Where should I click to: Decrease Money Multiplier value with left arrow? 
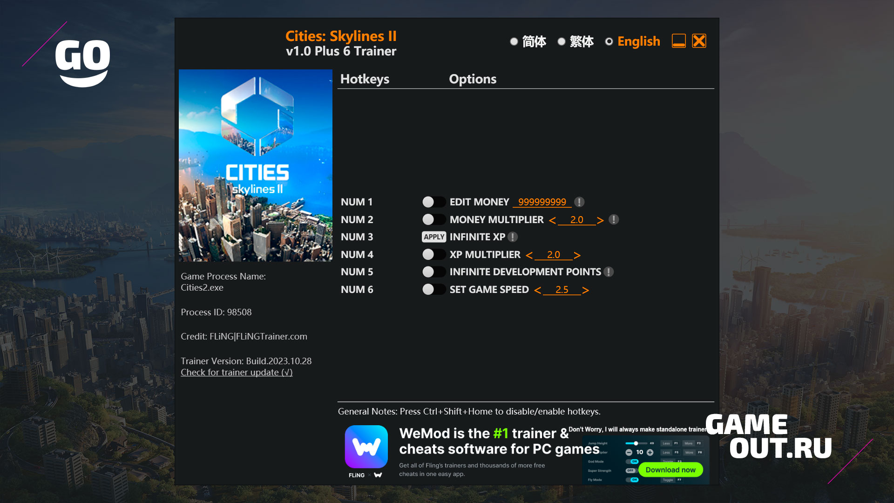(x=552, y=219)
